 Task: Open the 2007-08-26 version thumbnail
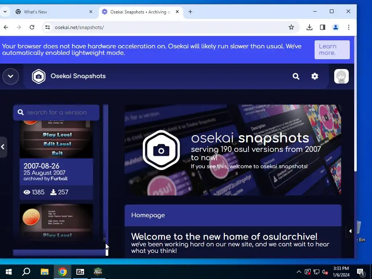click(x=56, y=139)
